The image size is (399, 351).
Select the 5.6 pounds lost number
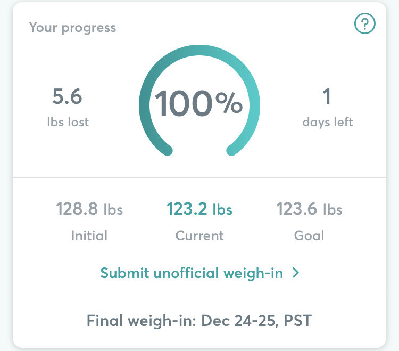click(67, 97)
